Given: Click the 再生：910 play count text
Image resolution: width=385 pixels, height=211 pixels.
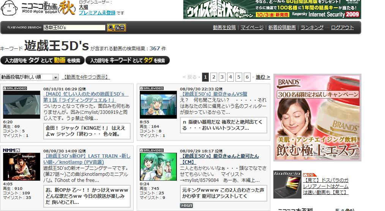Looking at the screenshot, I should pyautogui.click(x=13, y=189).
